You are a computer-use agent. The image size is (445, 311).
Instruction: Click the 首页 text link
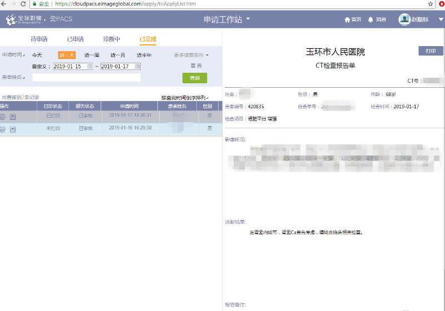[356, 19]
